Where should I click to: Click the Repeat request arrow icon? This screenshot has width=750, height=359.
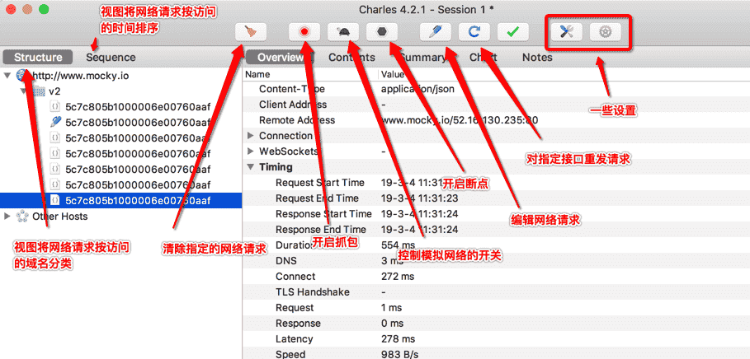tap(474, 32)
